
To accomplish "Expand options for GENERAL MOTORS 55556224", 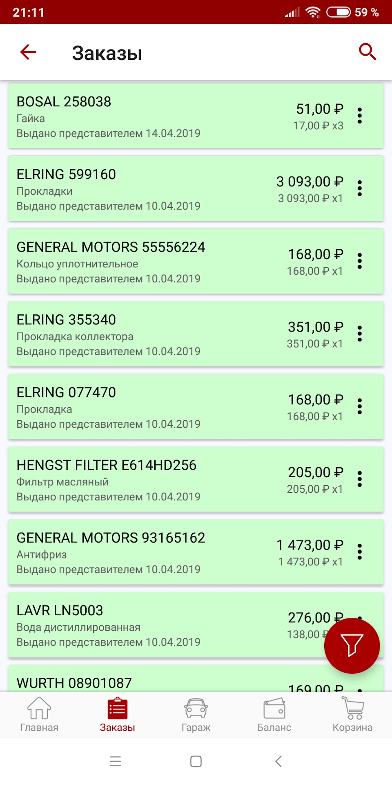I will click(x=360, y=261).
